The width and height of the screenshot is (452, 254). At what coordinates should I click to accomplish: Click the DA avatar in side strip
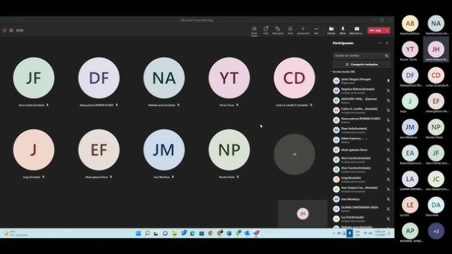436,205
